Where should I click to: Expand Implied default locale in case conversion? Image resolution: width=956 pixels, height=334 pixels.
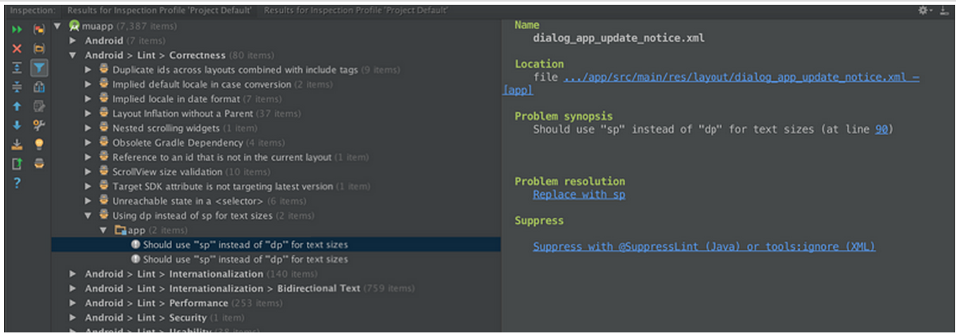89,84
